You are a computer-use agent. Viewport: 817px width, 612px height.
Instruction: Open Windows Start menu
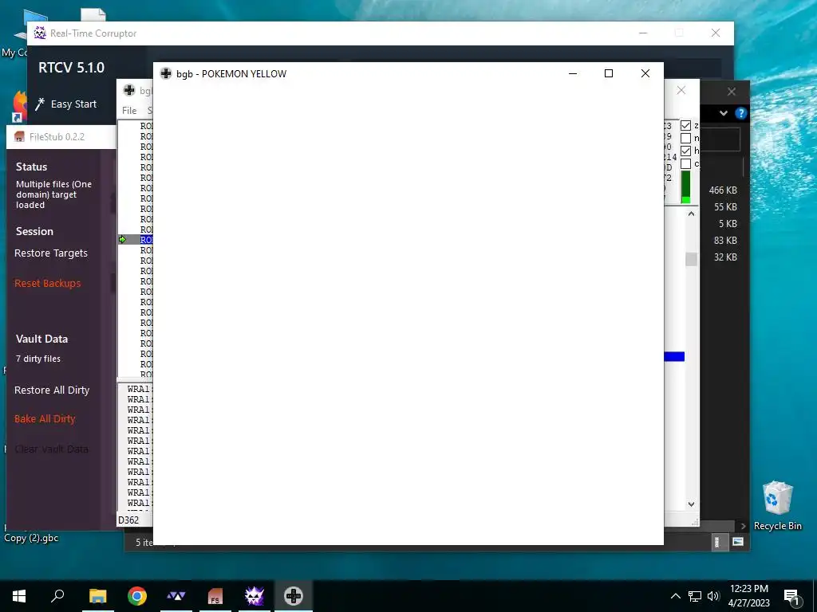click(x=19, y=596)
